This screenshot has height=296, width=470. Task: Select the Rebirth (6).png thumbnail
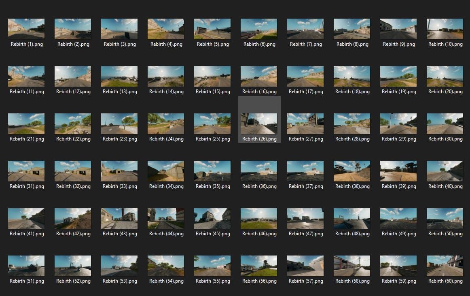[259, 29]
